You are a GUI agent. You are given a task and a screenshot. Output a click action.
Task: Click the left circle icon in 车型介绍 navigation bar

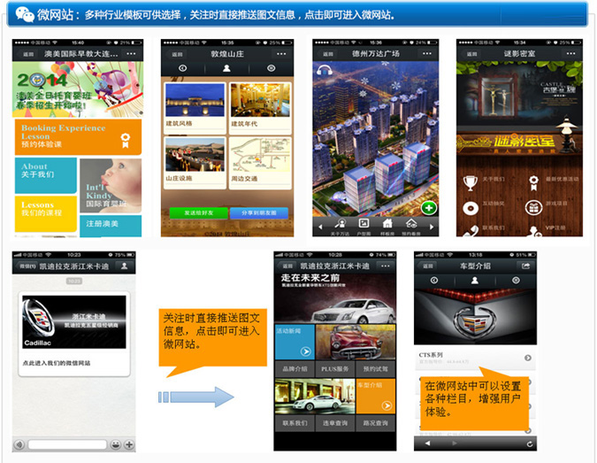coord(434,281)
